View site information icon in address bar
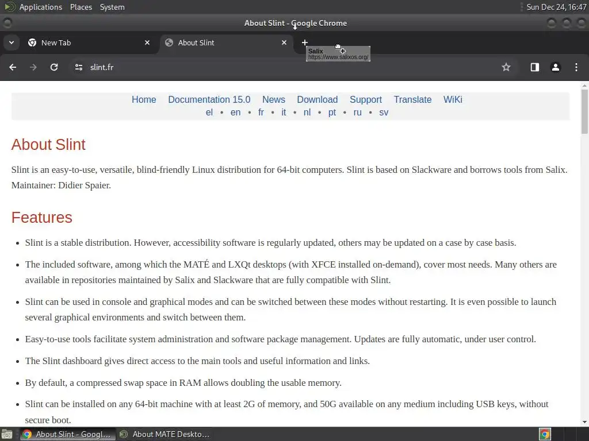The image size is (589, 441). tap(78, 67)
